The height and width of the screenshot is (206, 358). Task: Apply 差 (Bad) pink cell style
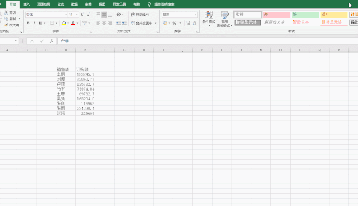[277, 15]
